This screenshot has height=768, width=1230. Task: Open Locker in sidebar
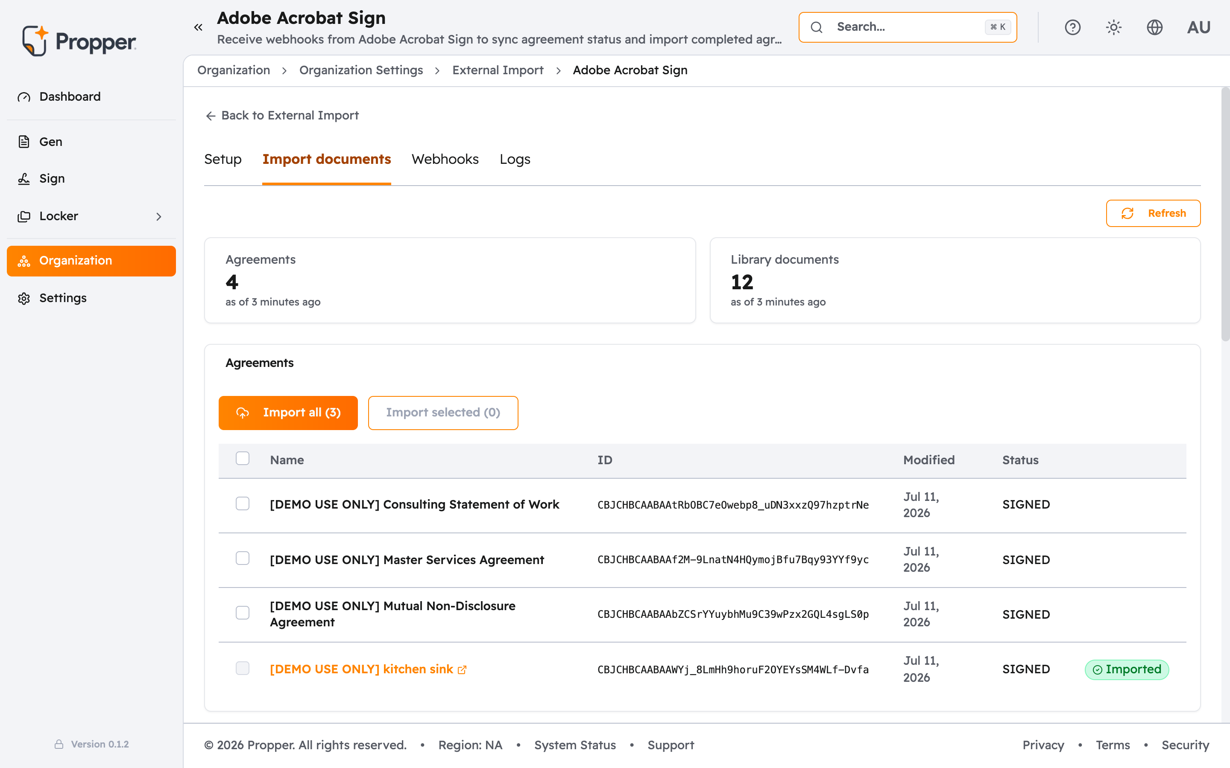[91, 216]
